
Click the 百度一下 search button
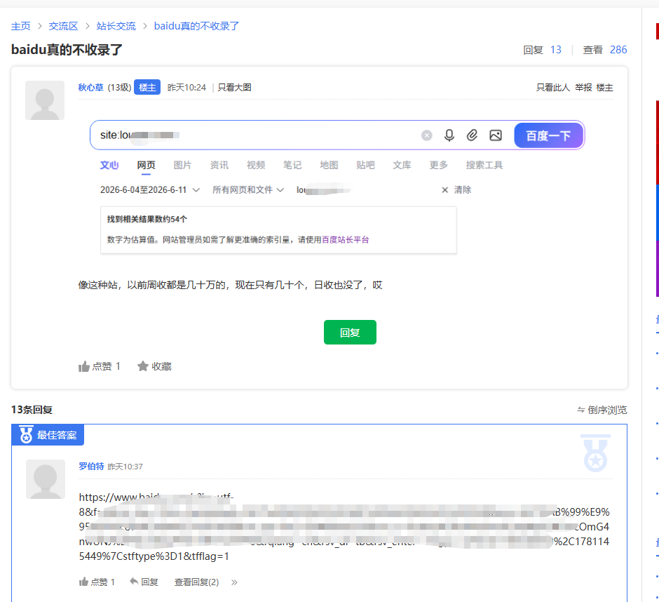(x=548, y=135)
